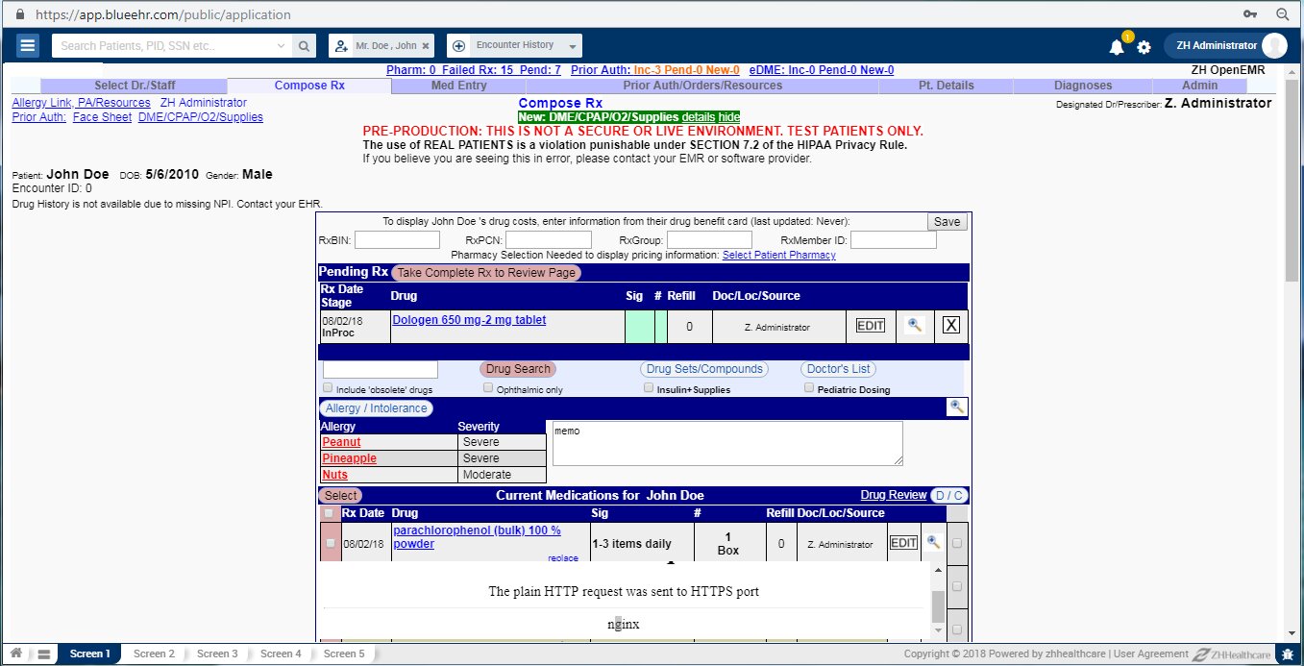The height and width of the screenshot is (666, 1304).
Task: Click the bug icon at bottom right
Action: (x=1288, y=654)
